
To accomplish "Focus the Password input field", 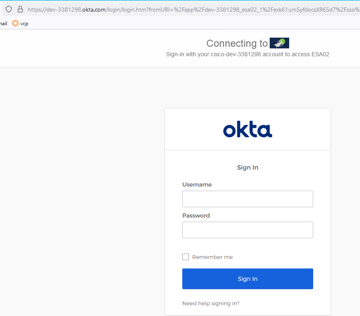I will pos(247,230).
